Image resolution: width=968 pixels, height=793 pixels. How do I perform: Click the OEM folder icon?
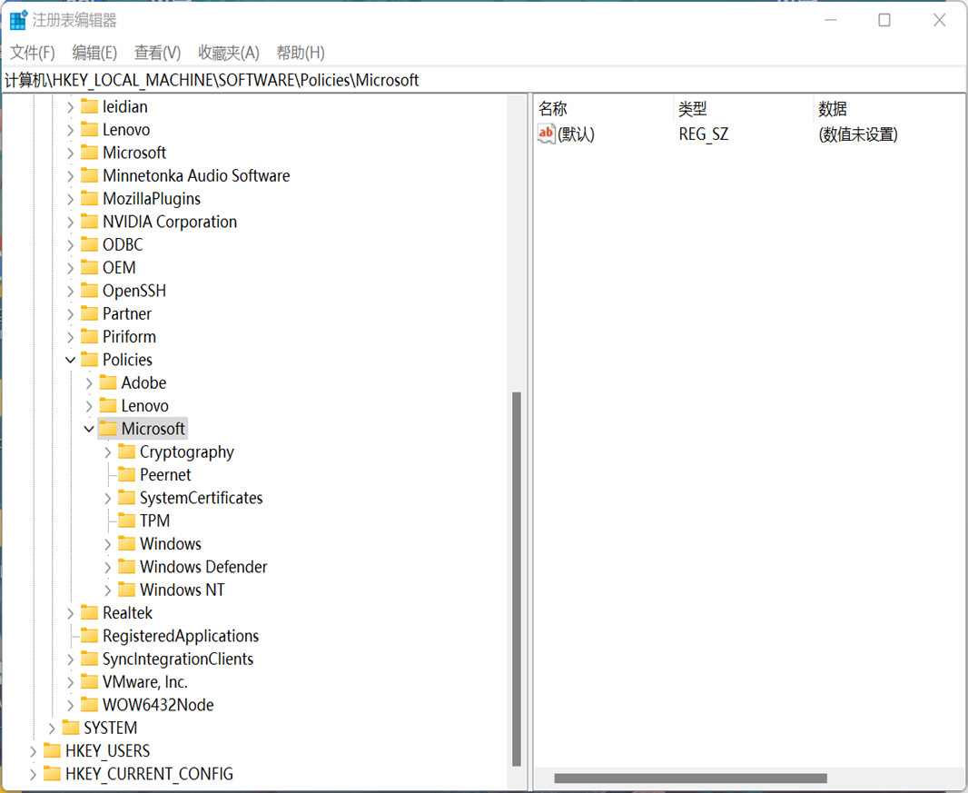click(90, 267)
